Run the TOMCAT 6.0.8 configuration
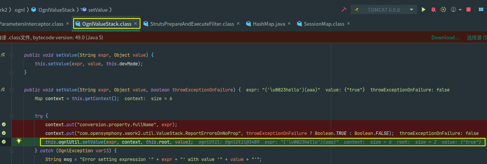 click(424, 9)
